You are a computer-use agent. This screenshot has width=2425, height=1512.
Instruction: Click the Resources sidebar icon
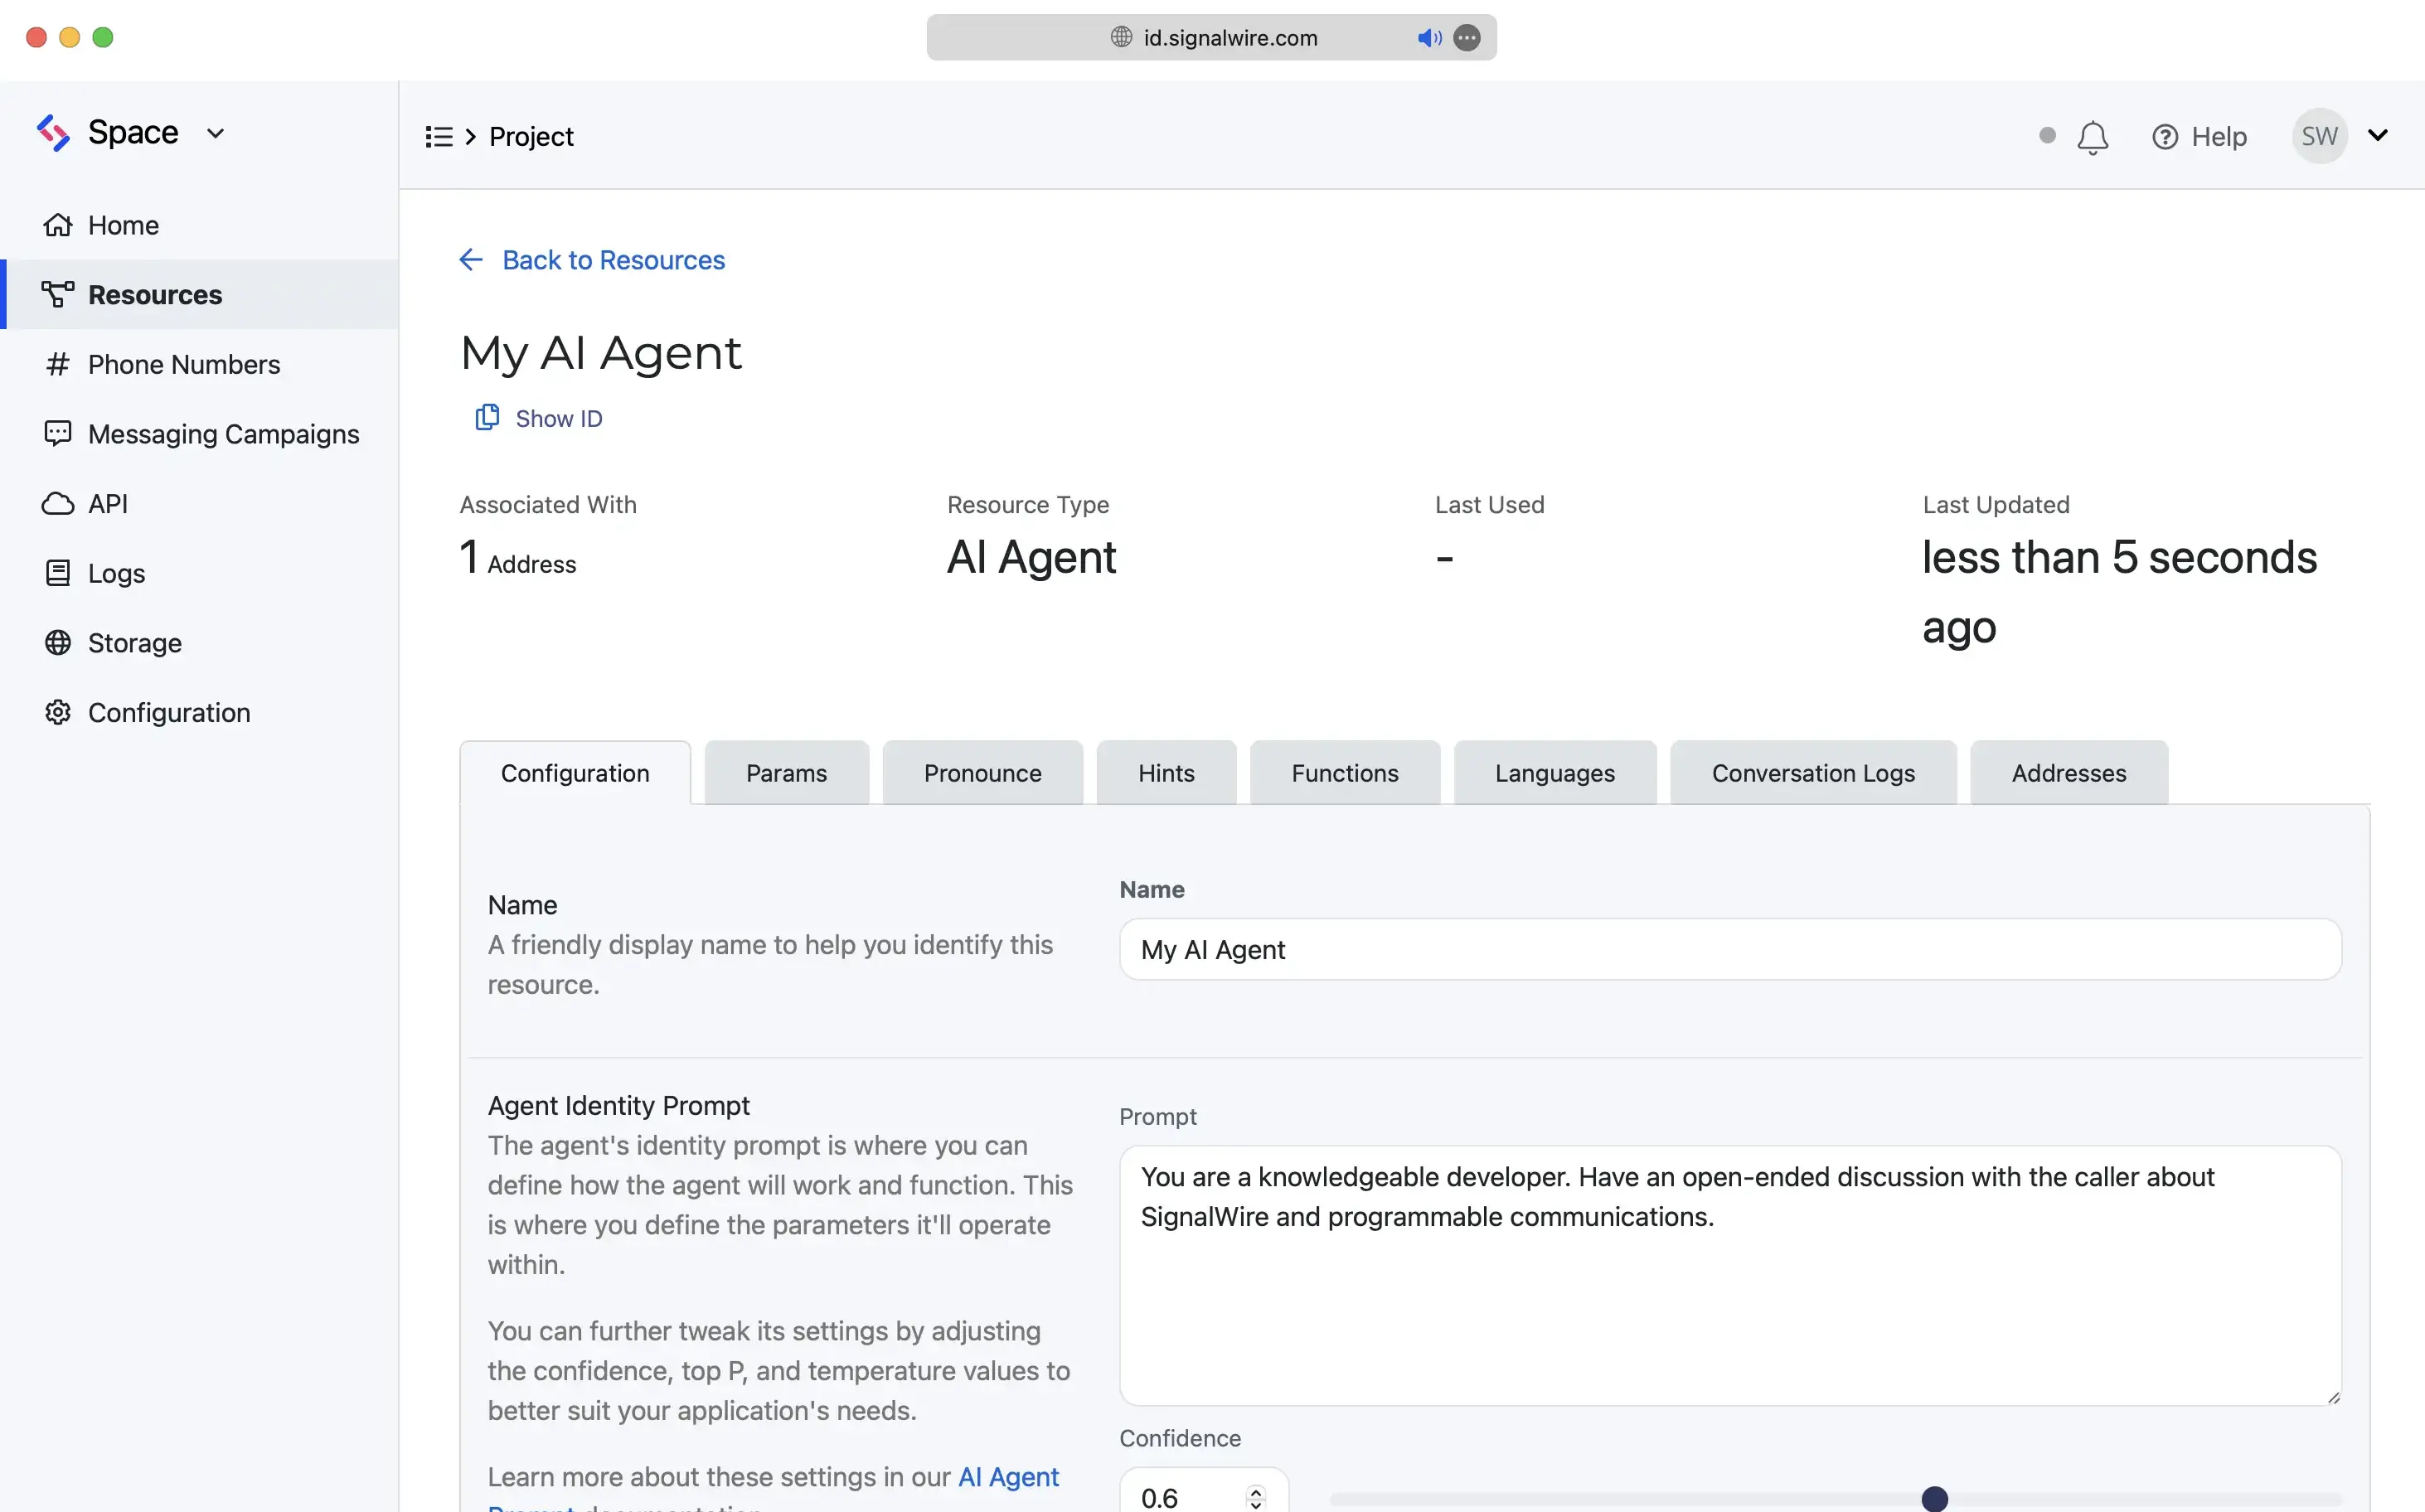(x=57, y=293)
